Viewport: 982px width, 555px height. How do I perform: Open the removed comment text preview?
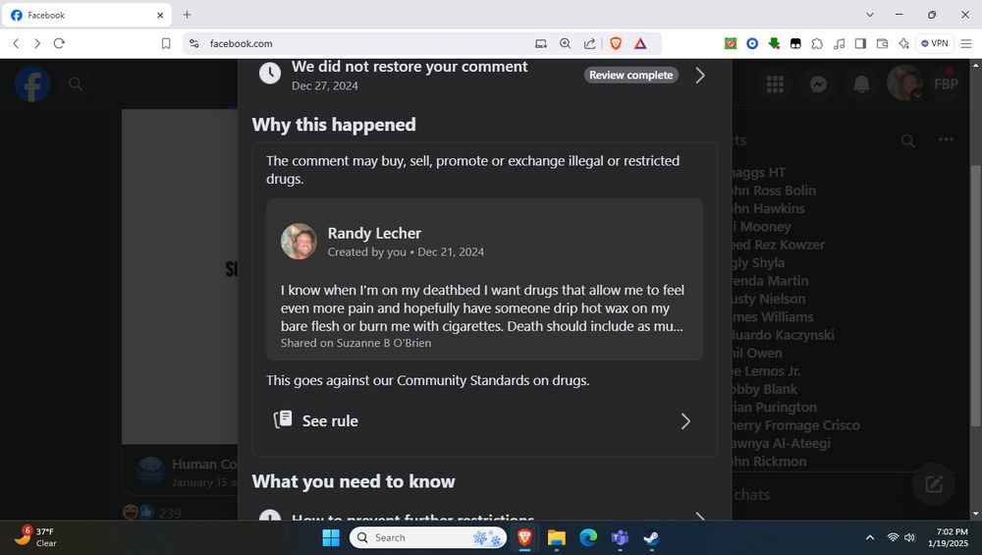click(482, 308)
